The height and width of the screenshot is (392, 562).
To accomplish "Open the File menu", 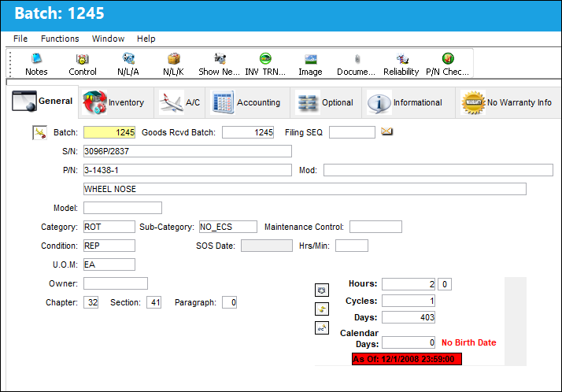I will (x=20, y=39).
